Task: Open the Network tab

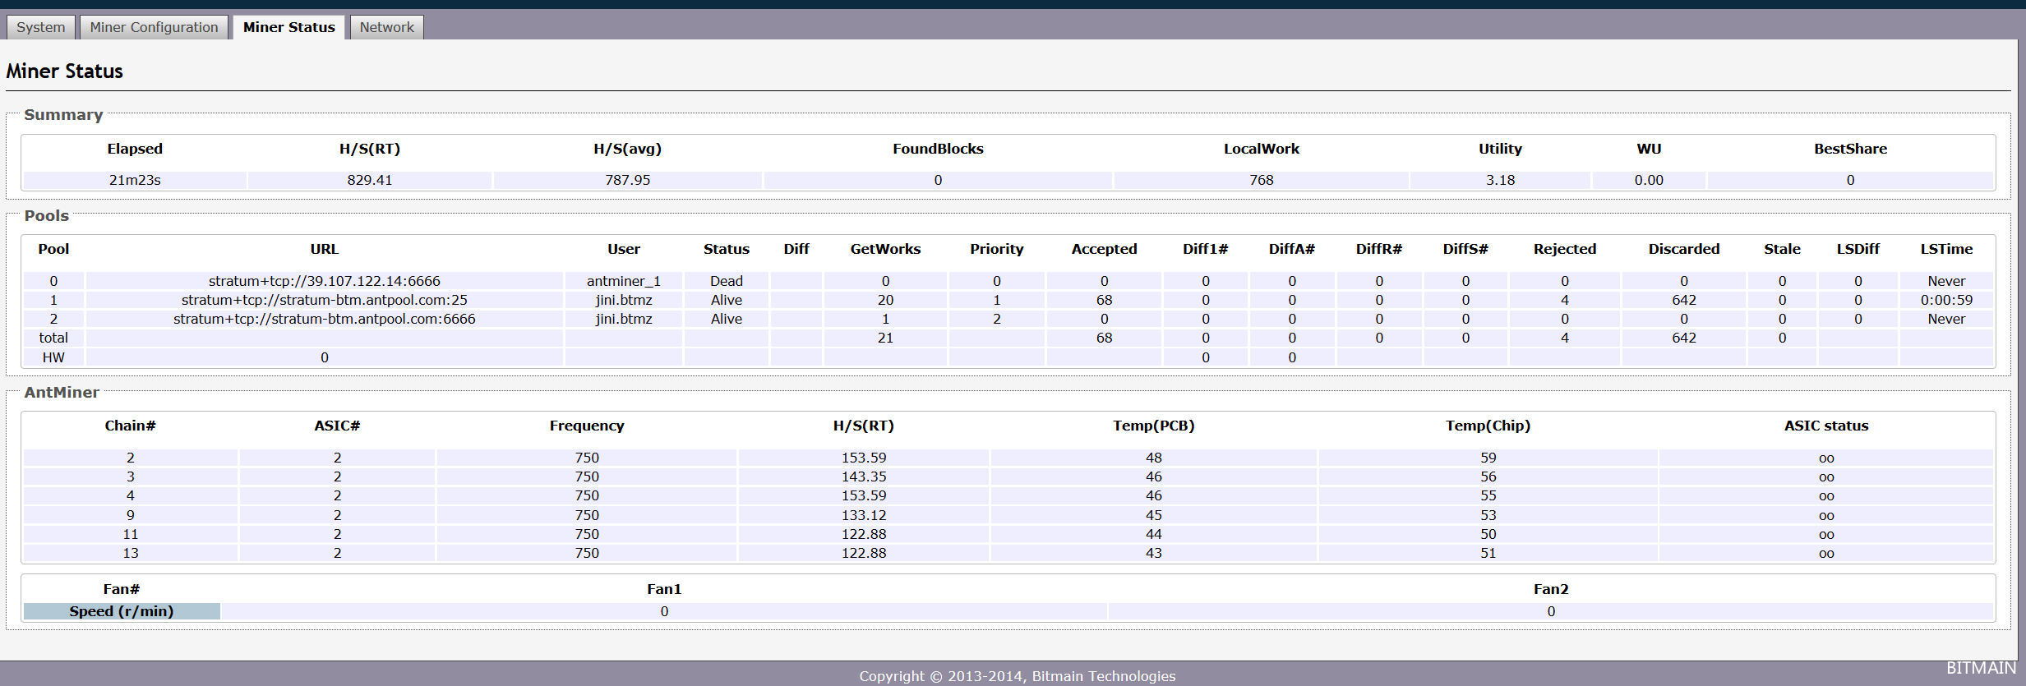Action: (386, 27)
